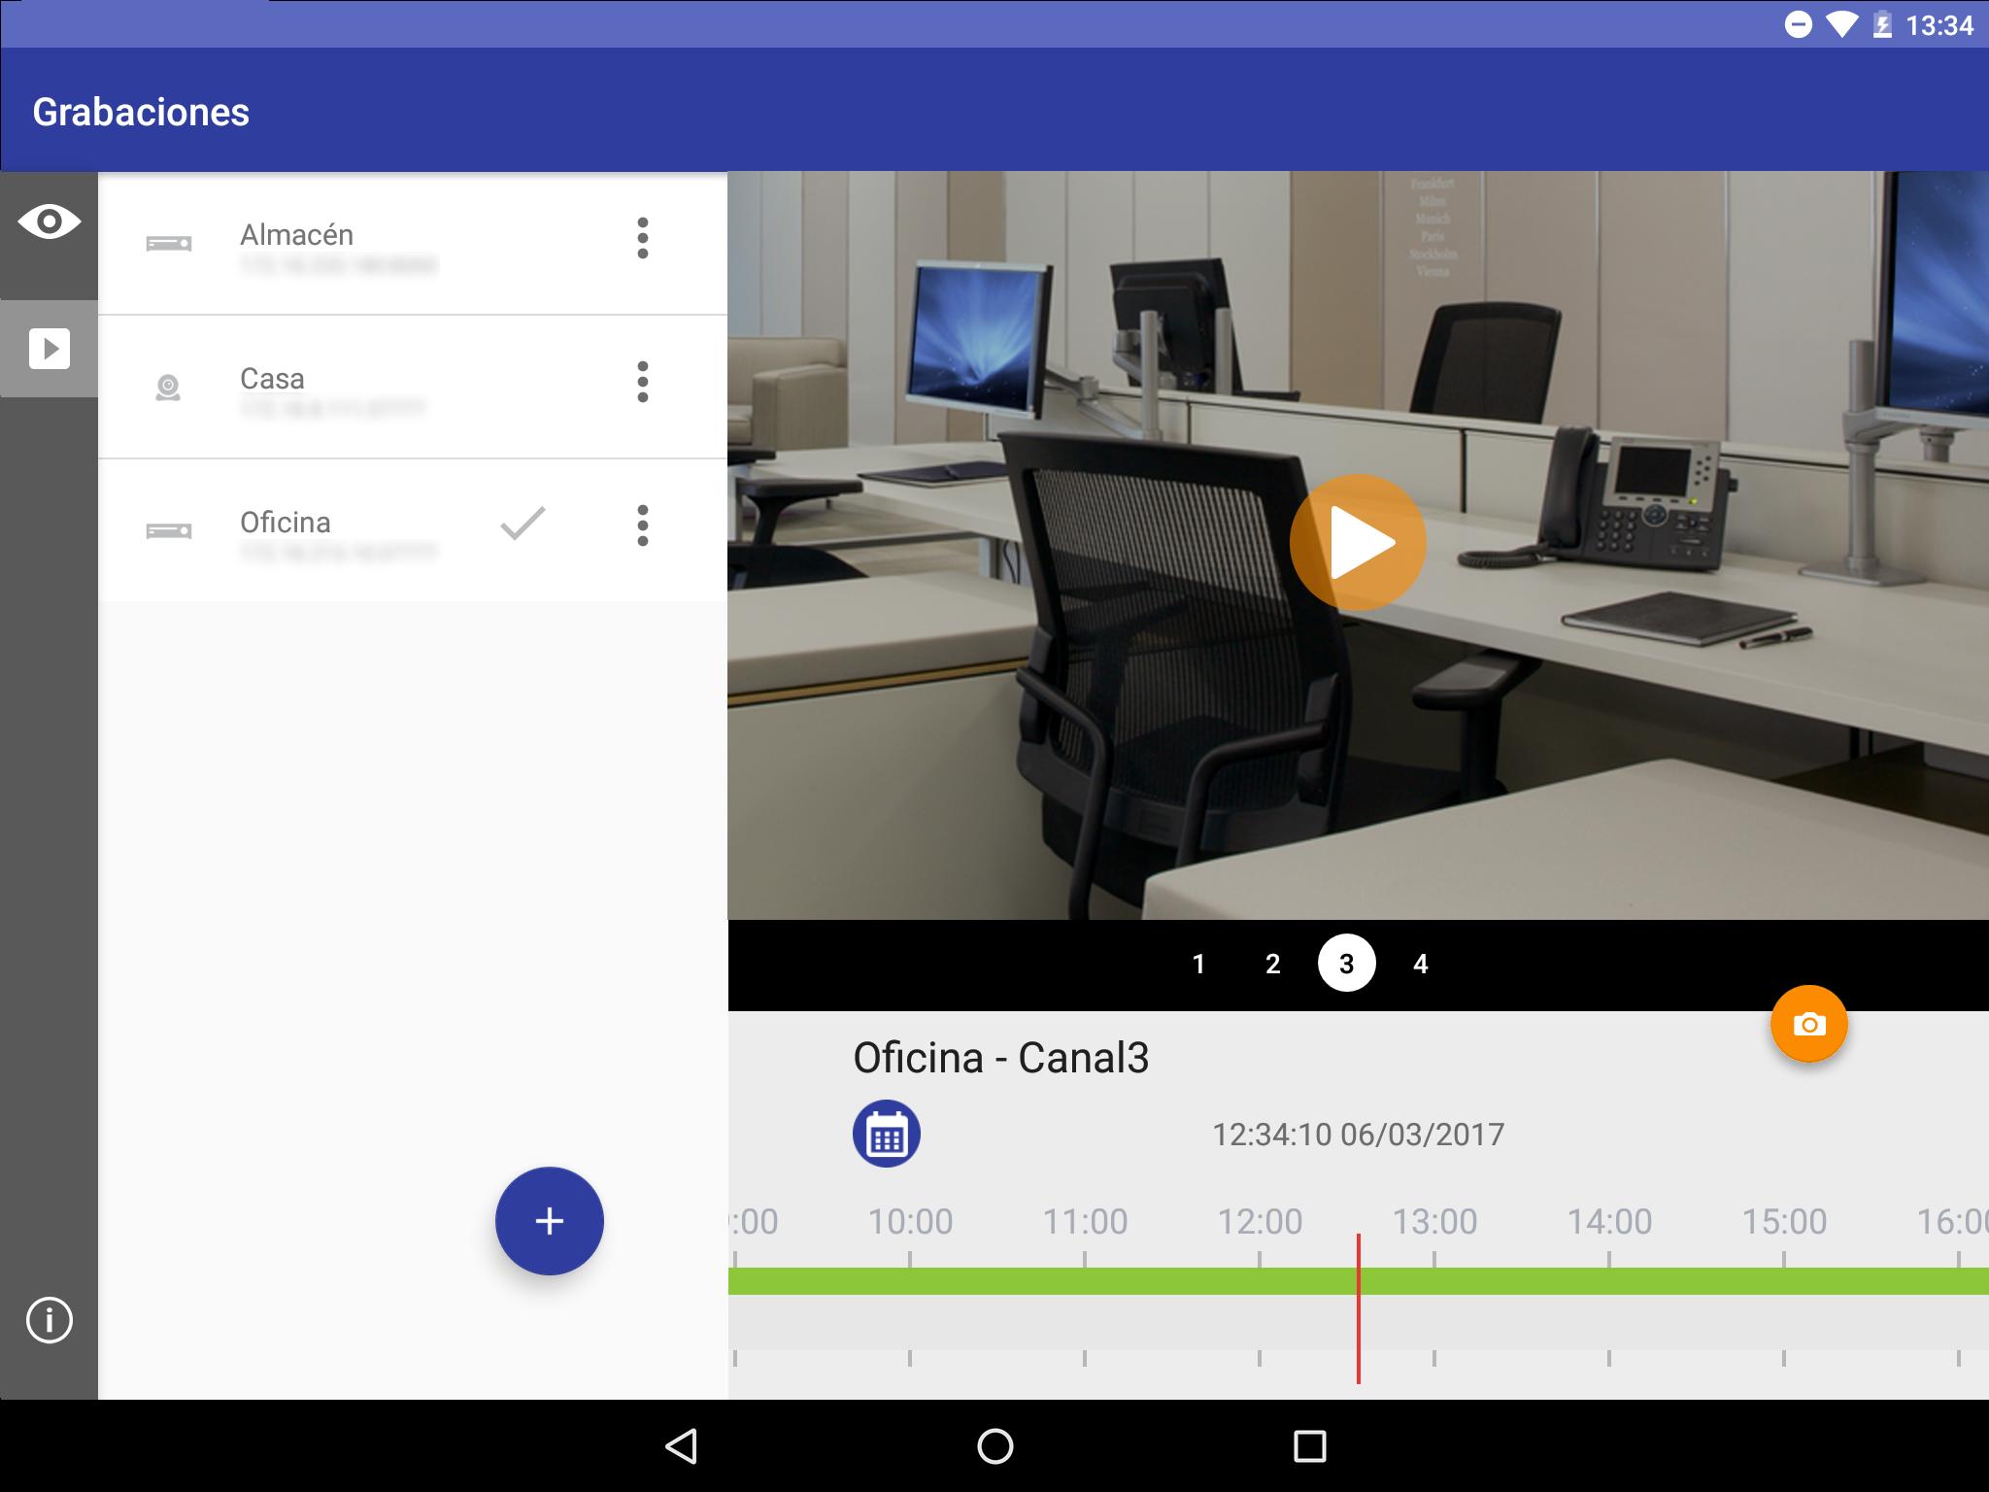1989x1492 pixels.
Task: Click the red playhead on the timeline
Action: click(x=1358, y=1308)
